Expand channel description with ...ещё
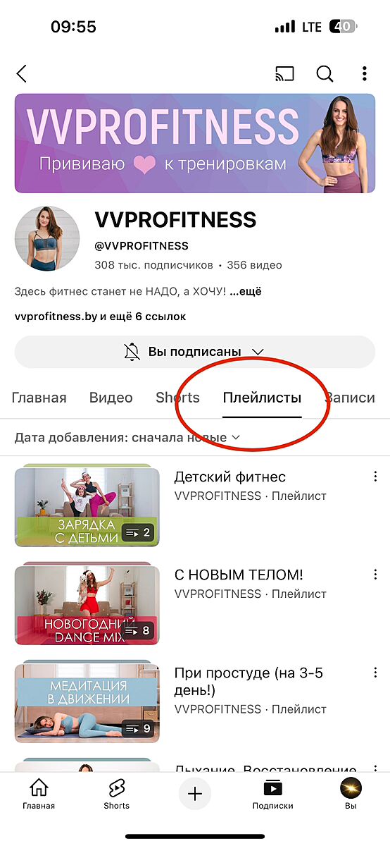The width and height of the screenshot is (390, 846). point(246,291)
